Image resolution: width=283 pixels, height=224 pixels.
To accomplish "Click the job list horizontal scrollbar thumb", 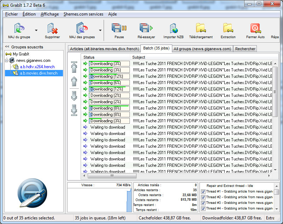I will (112, 176).
